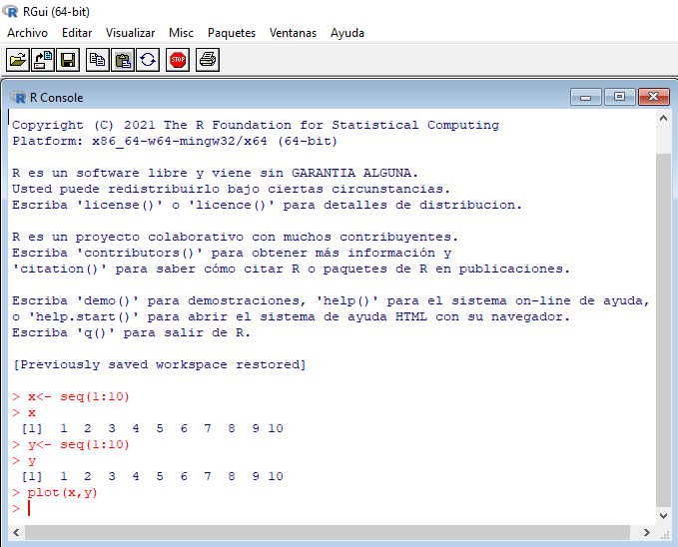Screen dimensions: 678x547
Task: Open the Misc menu
Action: click(181, 33)
